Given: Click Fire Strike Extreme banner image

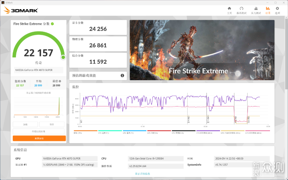Looking at the screenshot, I should tap(202, 50).
